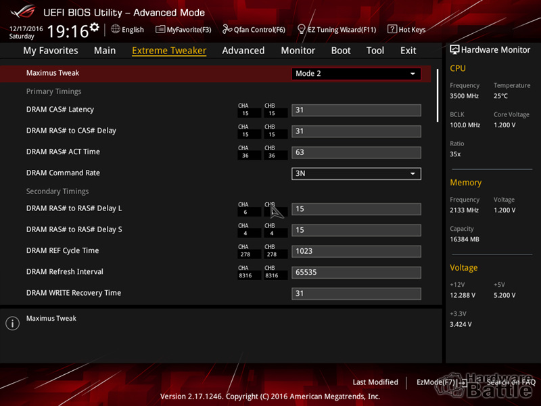Click the DRAM WRITE Recovery Time field

point(356,294)
